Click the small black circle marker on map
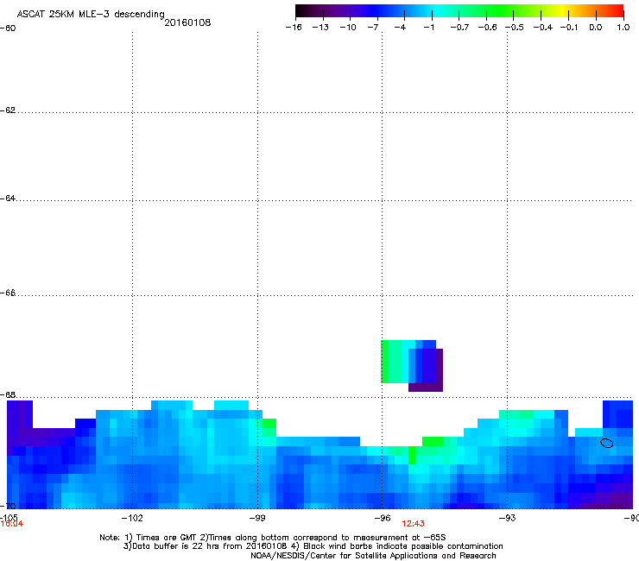639x561 pixels. click(607, 443)
